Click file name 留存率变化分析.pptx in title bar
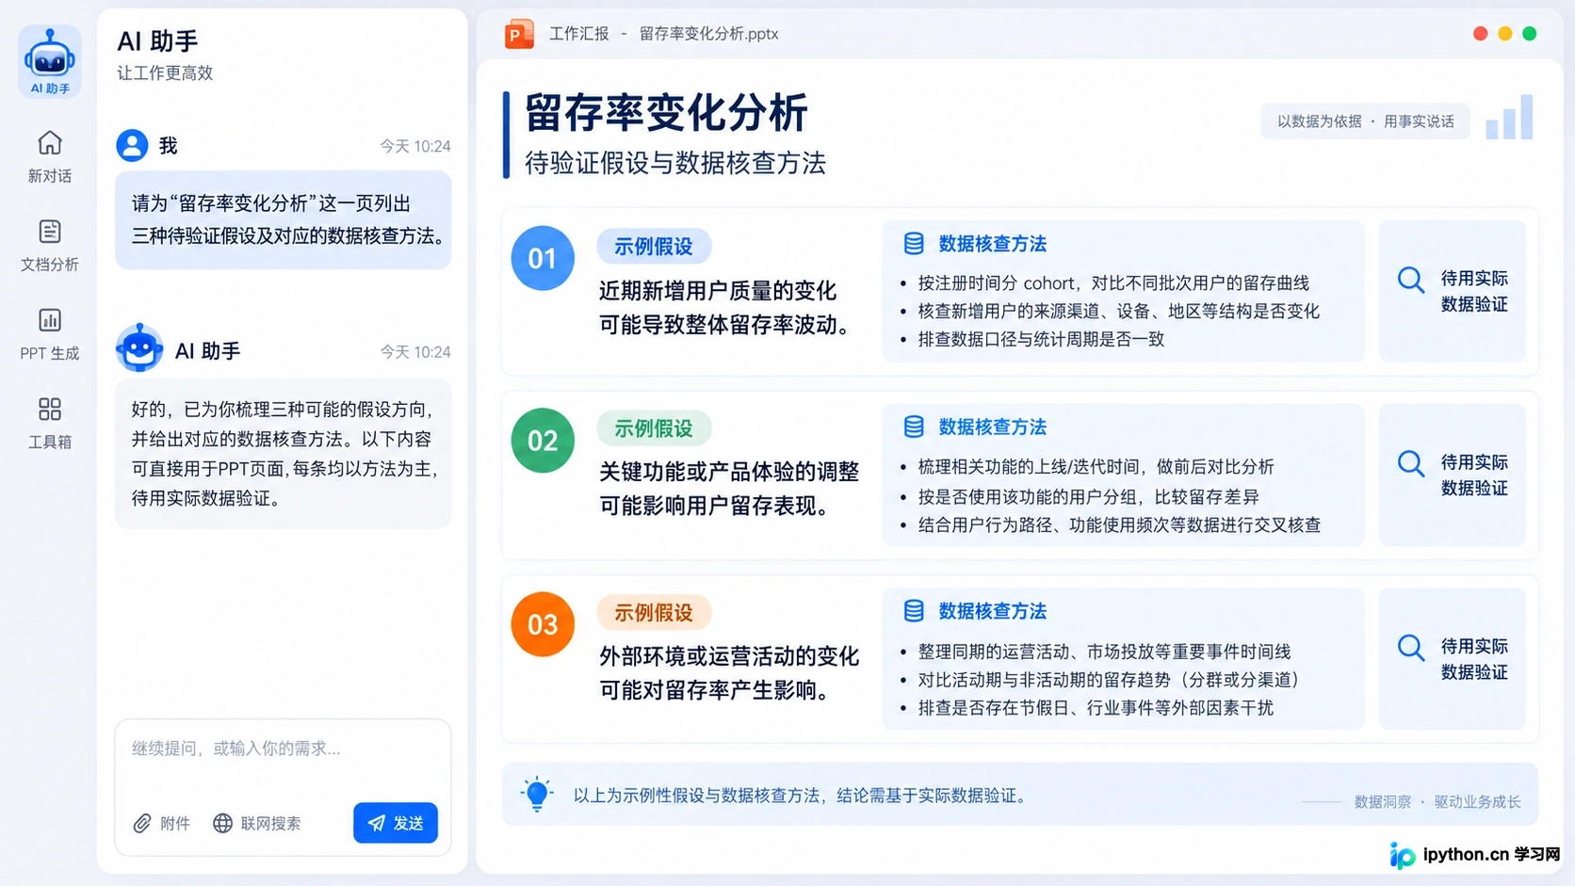Screen dimensions: 1575x886 709,34
